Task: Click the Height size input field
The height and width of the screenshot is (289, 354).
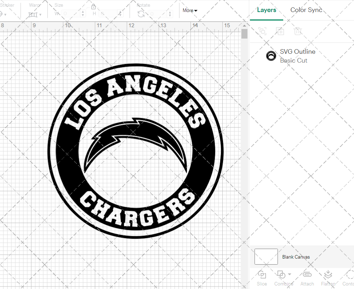Action: click(x=108, y=14)
